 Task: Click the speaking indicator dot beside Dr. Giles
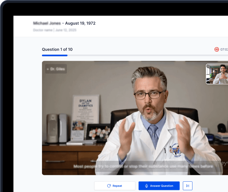[x=48, y=69]
